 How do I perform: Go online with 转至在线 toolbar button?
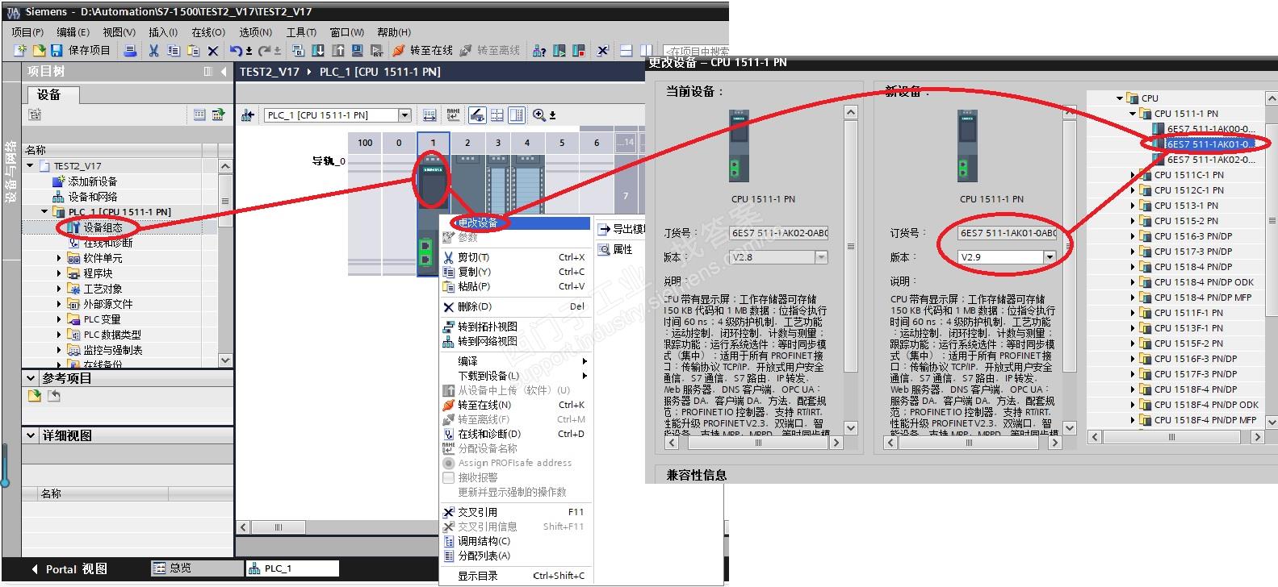(x=422, y=51)
